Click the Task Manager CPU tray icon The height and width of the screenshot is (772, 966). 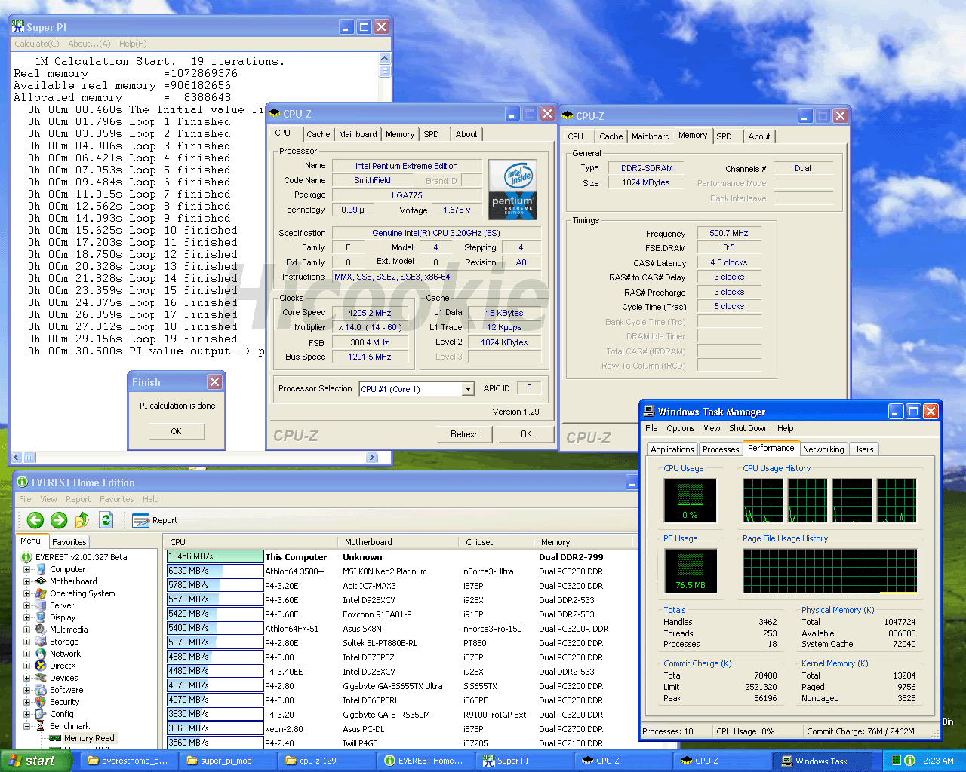pos(897,761)
